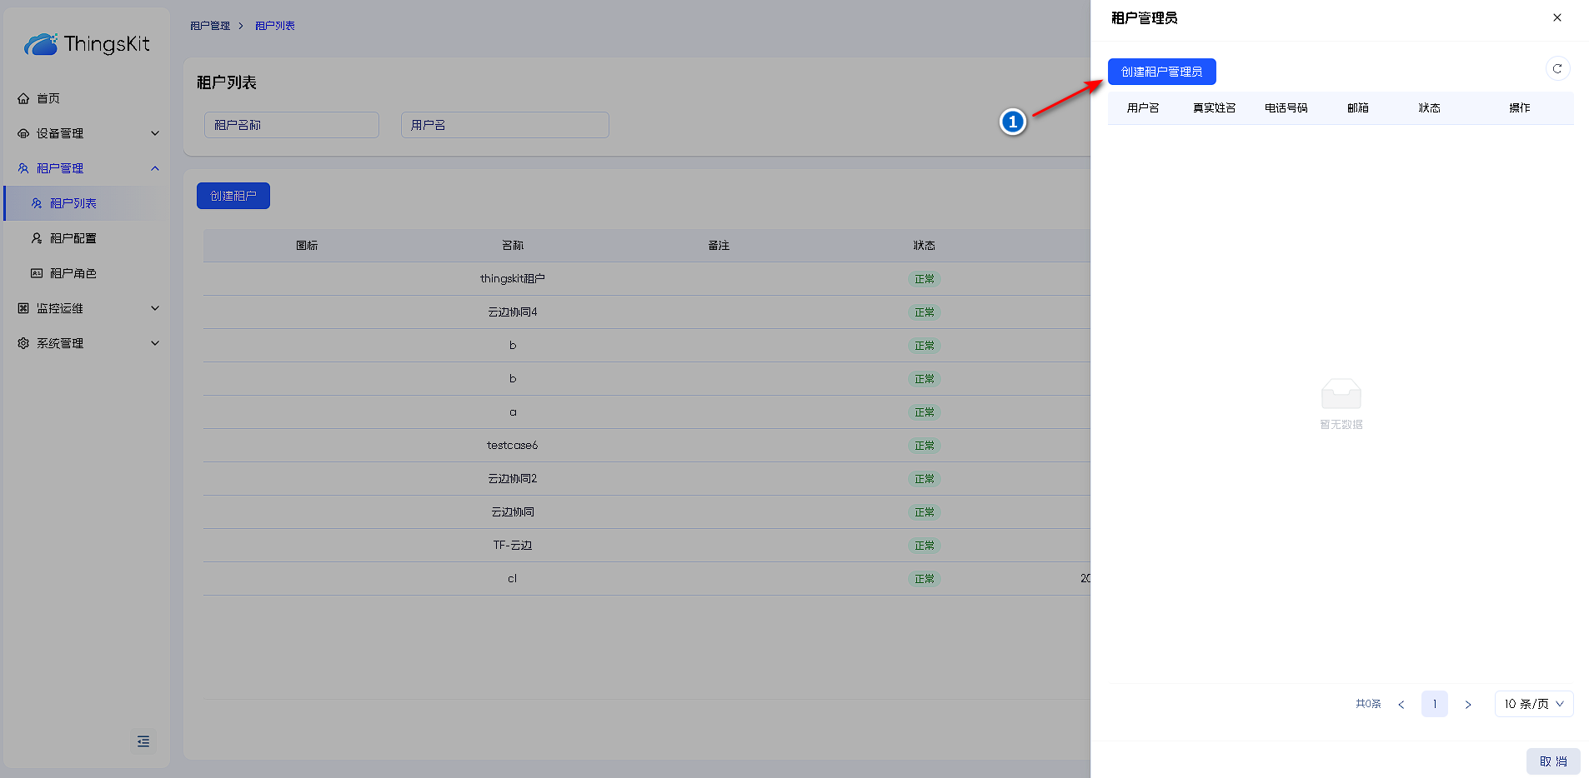Click the refresh icon in tenant admin panel
This screenshot has width=1589, height=778.
tap(1556, 68)
